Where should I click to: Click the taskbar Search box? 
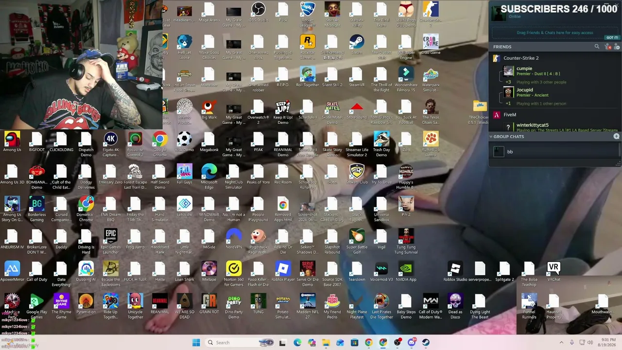[x=240, y=343]
